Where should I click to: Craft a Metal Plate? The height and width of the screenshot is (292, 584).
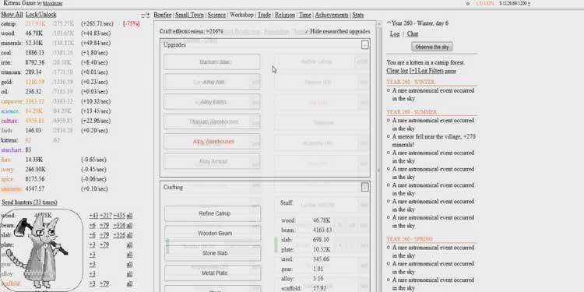click(213, 273)
